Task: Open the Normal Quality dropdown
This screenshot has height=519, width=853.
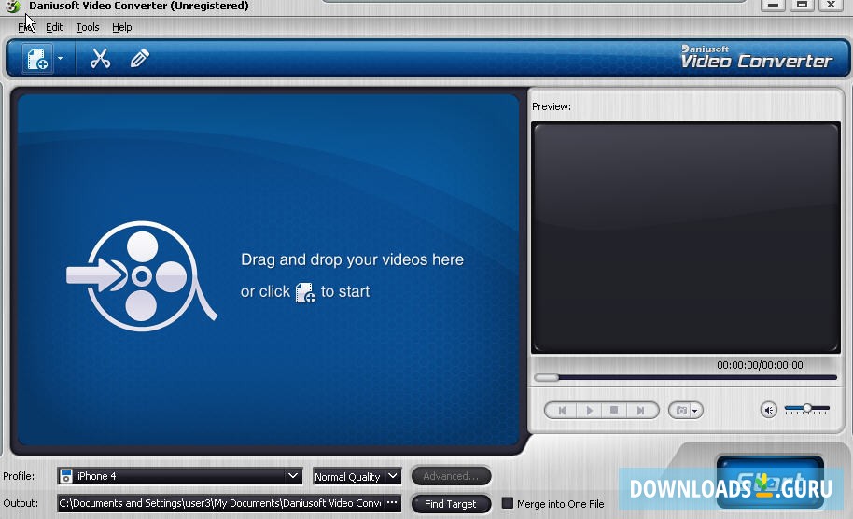Action: click(x=357, y=477)
